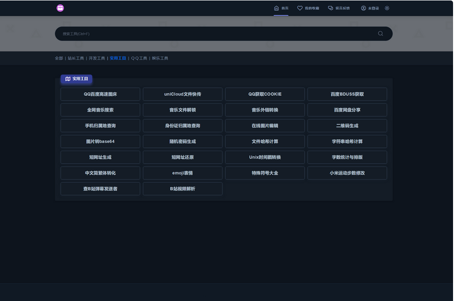Open Unix时间戳转换 tool
The height and width of the screenshot is (301, 455).
pos(265,157)
